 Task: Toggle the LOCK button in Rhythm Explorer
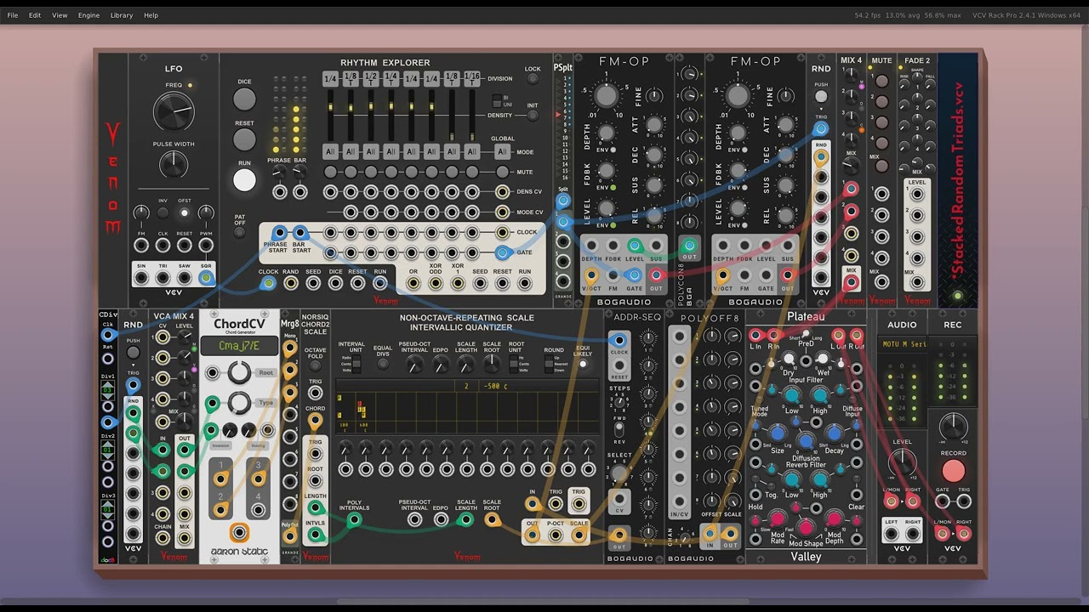click(x=533, y=79)
